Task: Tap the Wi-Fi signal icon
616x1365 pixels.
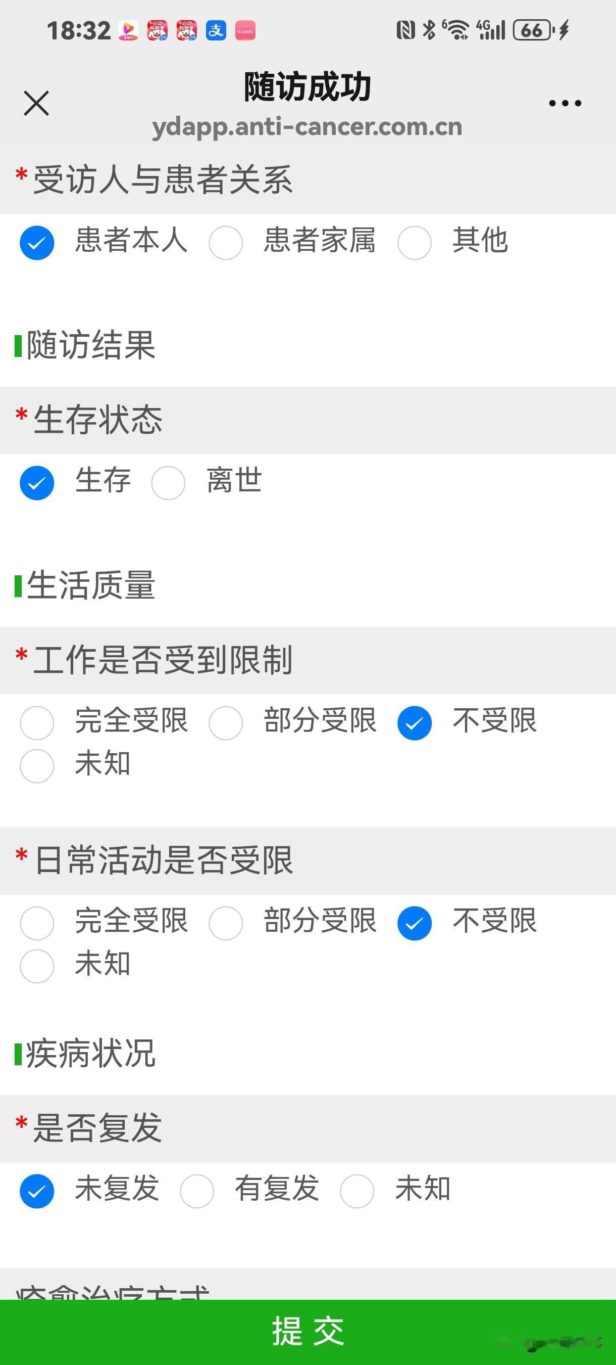Action: [456, 30]
